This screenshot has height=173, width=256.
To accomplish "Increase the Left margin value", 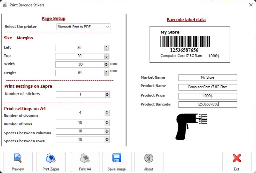I will [x=106, y=46].
